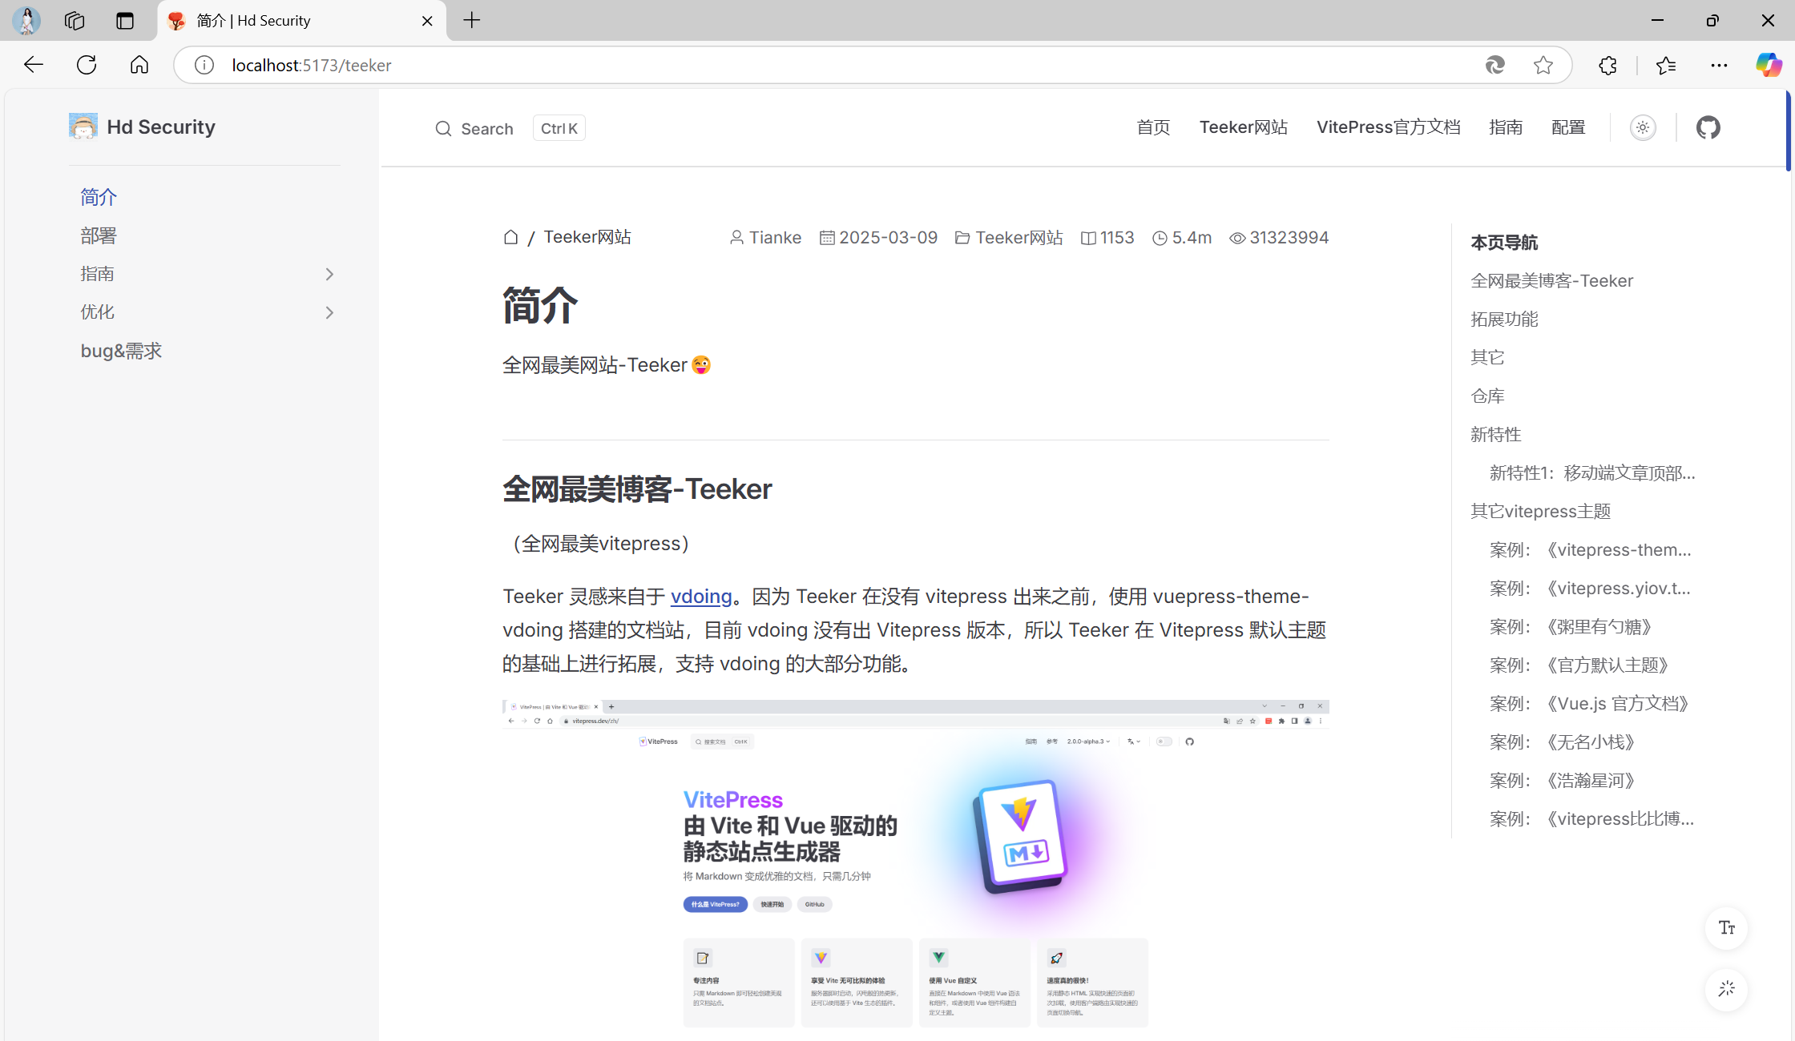
Task: Reload the page with refresh icon
Action: (87, 65)
